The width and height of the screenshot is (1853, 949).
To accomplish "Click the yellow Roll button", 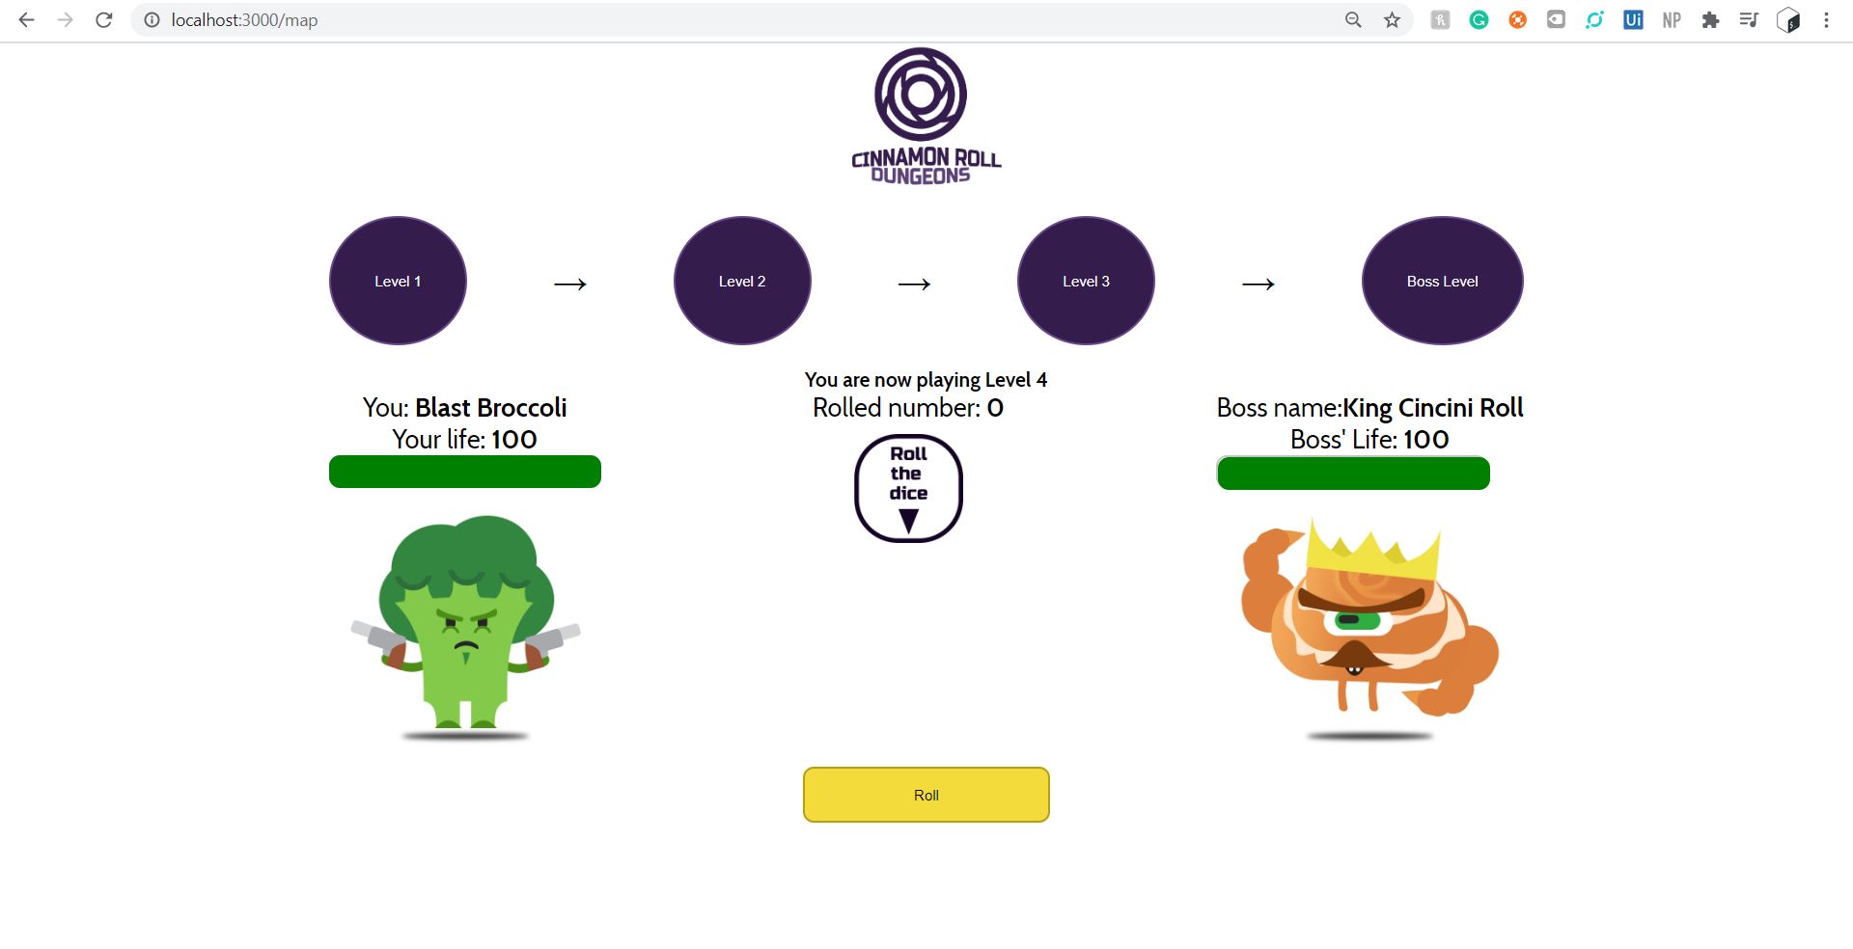I will pyautogui.click(x=926, y=795).
